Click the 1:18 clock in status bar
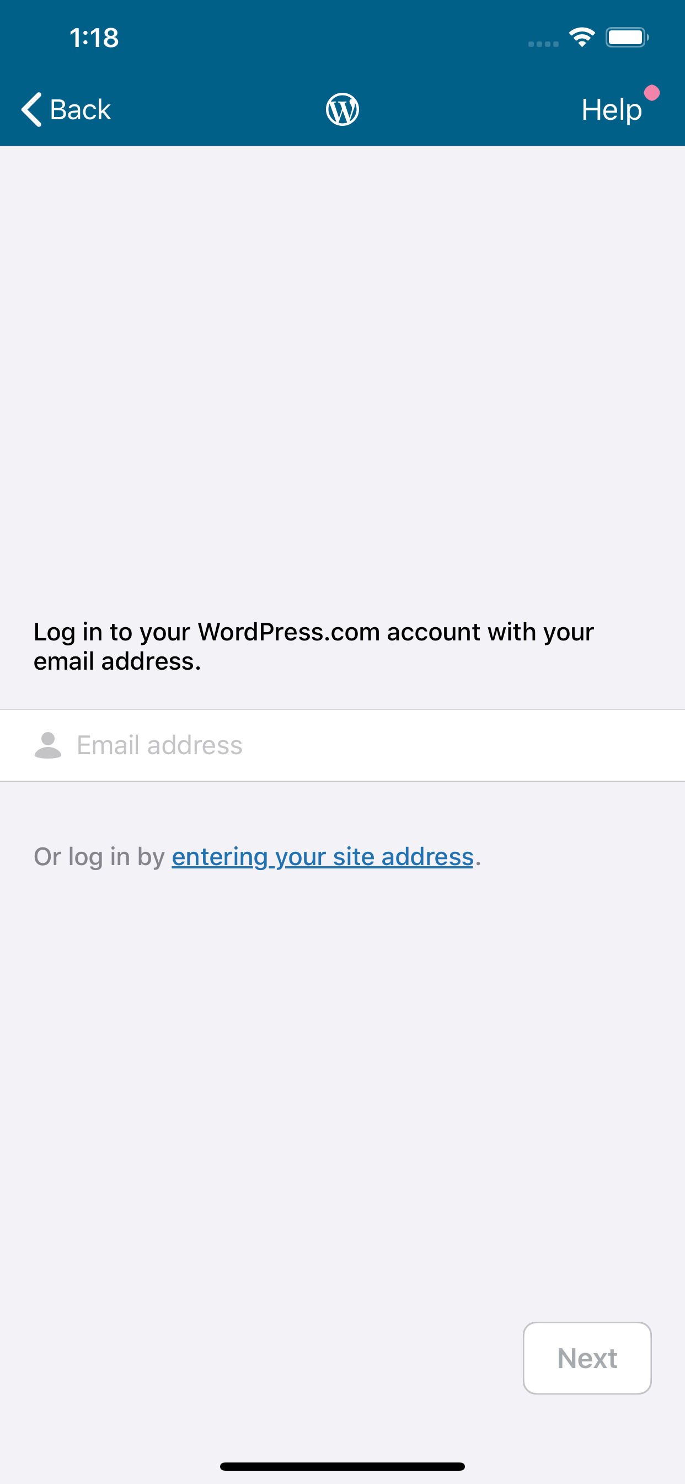This screenshot has height=1484, width=685. (94, 38)
